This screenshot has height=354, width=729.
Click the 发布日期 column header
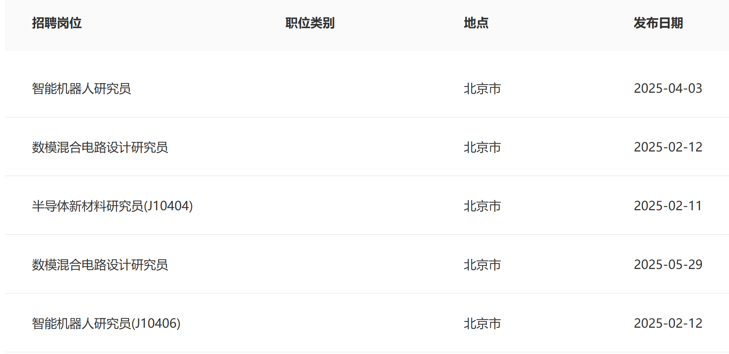point(658,23)
